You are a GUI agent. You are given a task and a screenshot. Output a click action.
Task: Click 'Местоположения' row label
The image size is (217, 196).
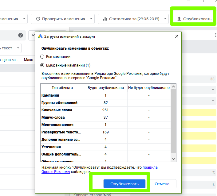[57, 125]
